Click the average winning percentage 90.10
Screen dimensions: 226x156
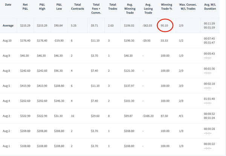[164, 26]
